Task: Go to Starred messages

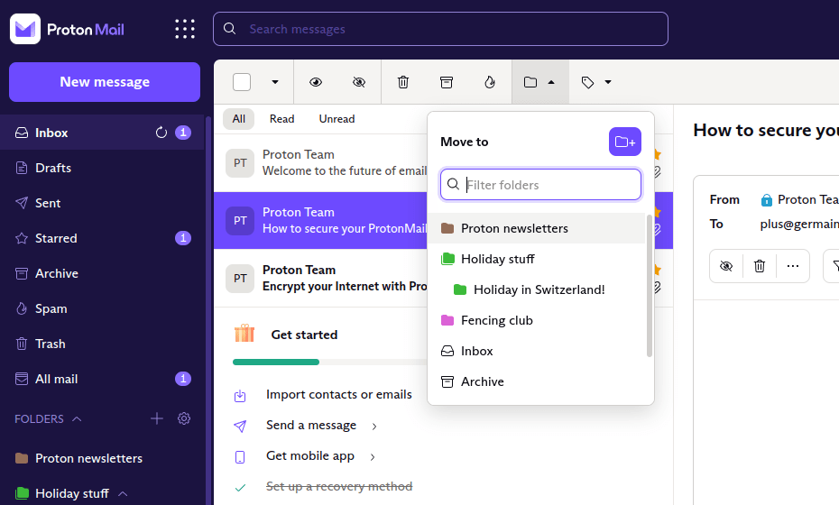Action: [x=102, y=238]
